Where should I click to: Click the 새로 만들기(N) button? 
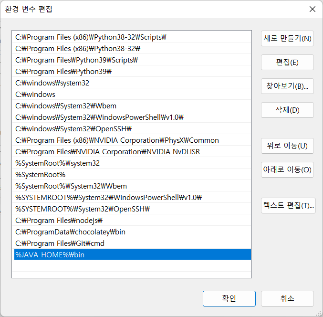287,39
